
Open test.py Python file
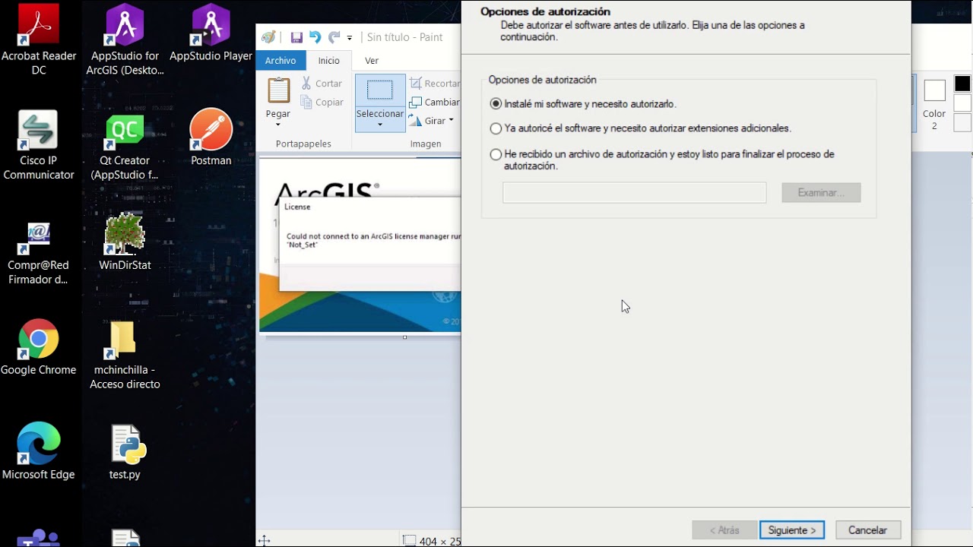[x=125, y=451]
